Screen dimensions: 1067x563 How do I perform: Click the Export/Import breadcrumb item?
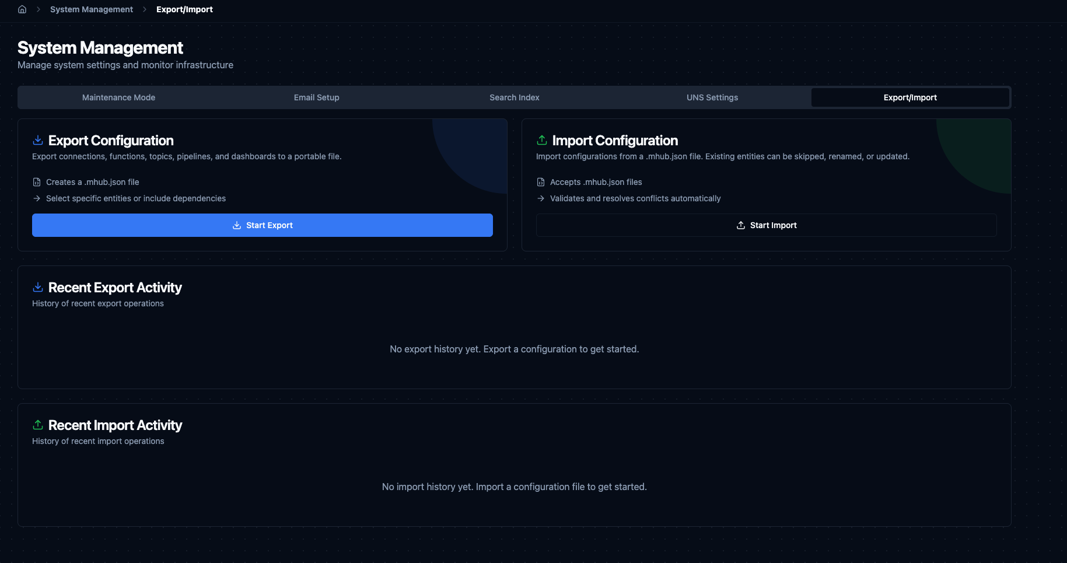184,9
